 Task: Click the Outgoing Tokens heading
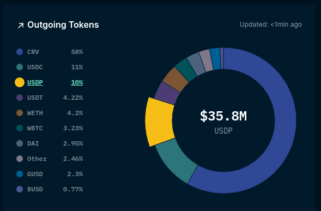tap(63, 25)
